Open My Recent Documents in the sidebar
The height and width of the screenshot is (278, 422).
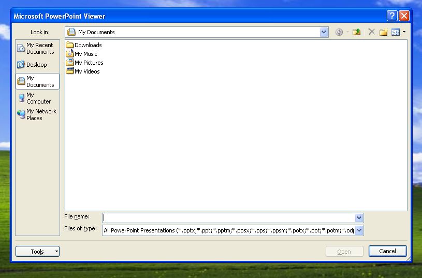[37, 49]
